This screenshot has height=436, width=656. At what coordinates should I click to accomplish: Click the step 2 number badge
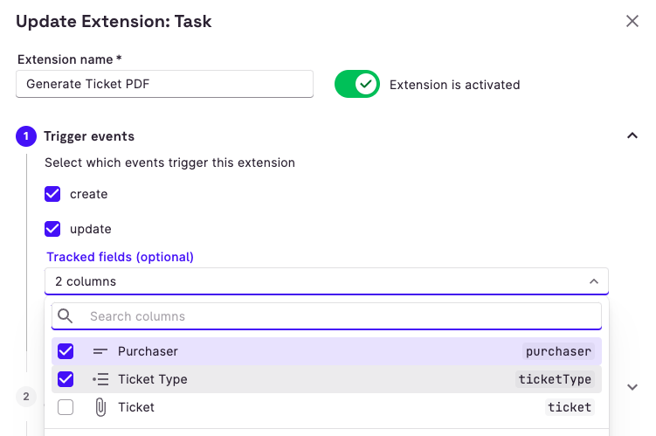coord(26,397)
